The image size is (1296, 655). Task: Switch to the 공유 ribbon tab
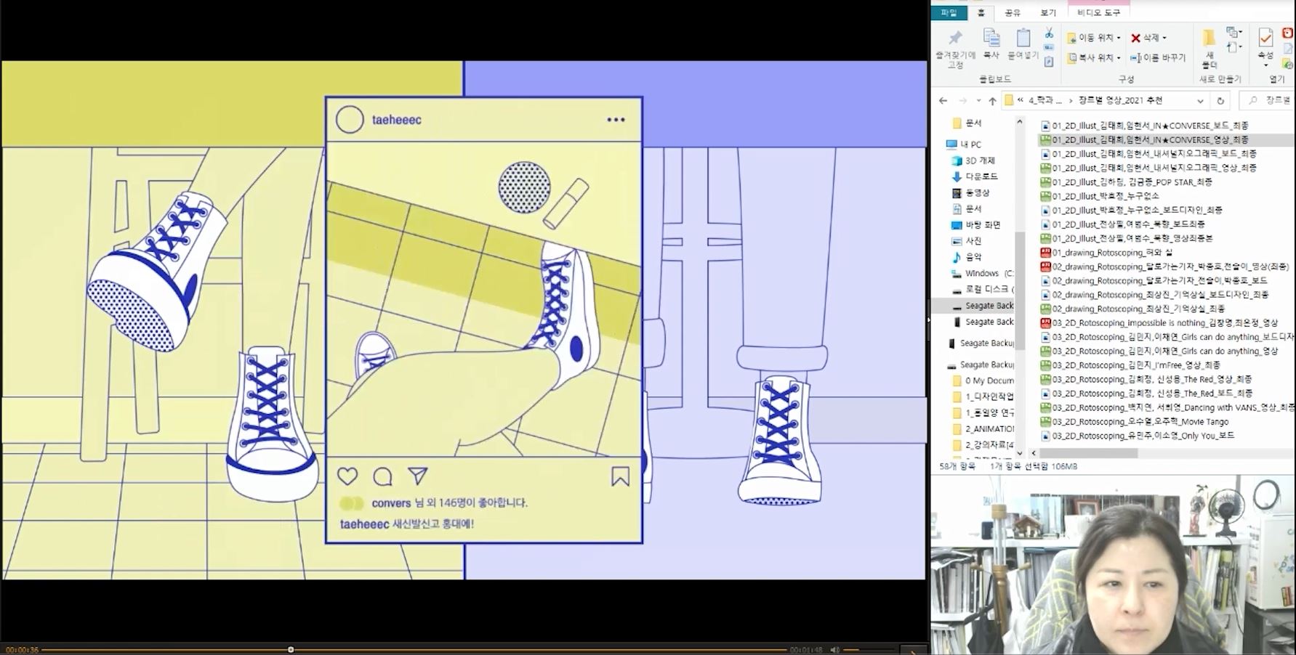click(1013, 12)
